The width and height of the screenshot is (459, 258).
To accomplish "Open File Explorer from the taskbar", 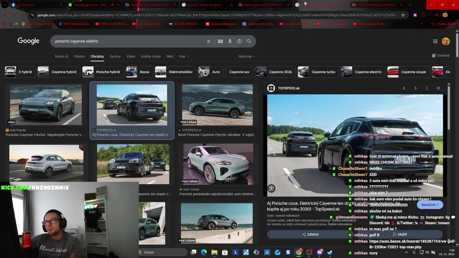I will (214, 252).
